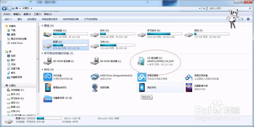Open BD-ROM 驱动器 (I:) icon

coord(48,61)
